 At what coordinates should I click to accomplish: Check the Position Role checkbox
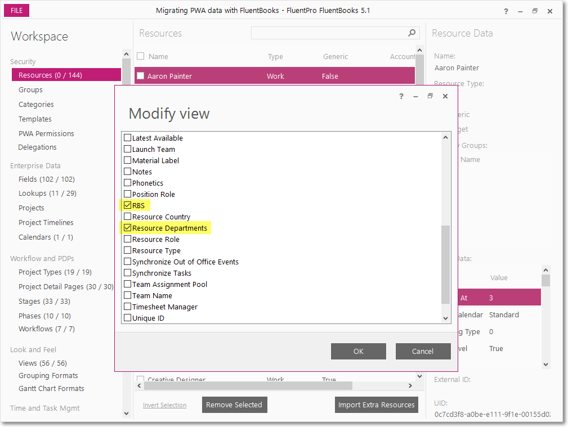coord(128,194)
